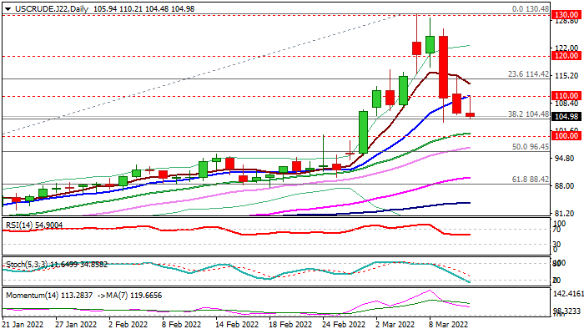Screen dimensions: 584x334
Task: Select the USCRUDE.J22,Daily chart title
Action: click(52, 9)
